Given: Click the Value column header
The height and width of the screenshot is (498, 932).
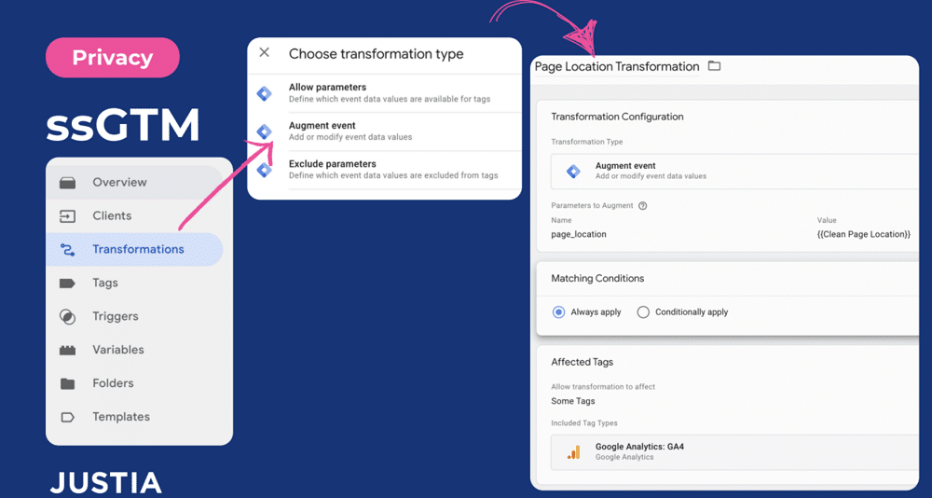Looking at the screenshot, I should tap(826, 220).
